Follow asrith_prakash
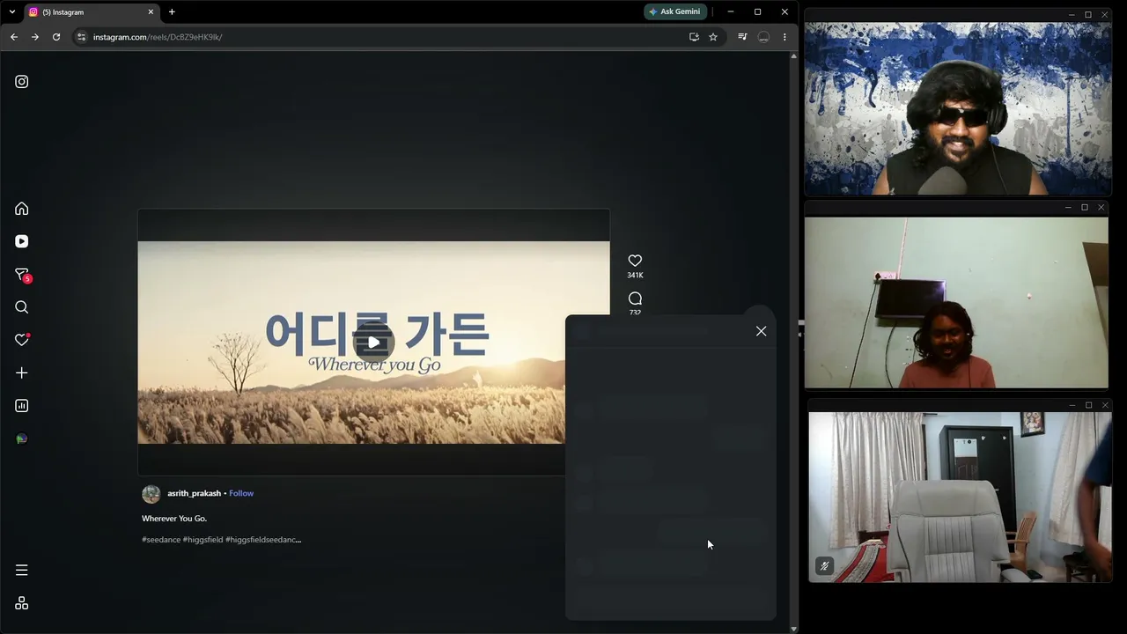The height and width of the screenshot is (634, 1127). 241,493
